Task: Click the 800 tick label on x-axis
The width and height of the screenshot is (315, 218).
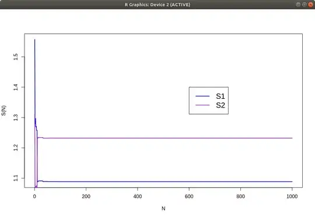Action: pyautogui.click(x=240, y=196)
